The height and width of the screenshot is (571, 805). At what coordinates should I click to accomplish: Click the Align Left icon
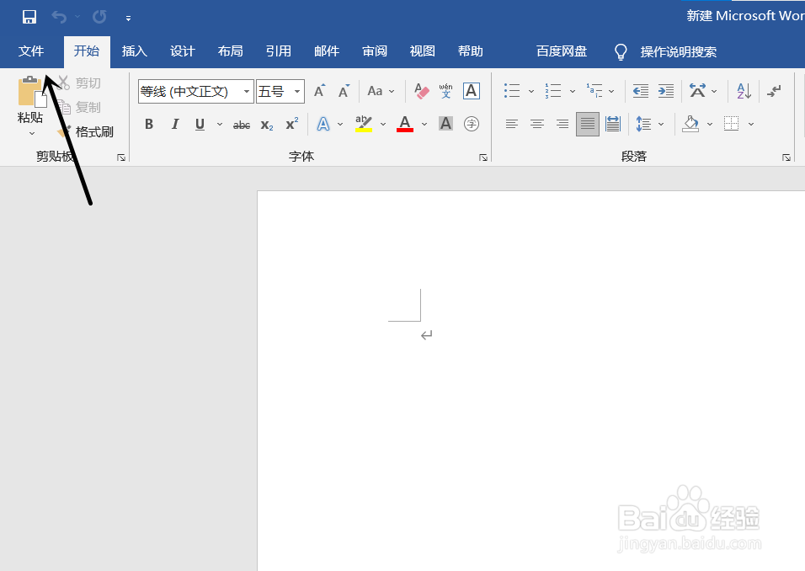(x=512, y=124)
